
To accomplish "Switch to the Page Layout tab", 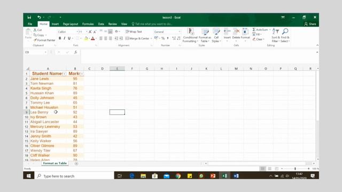I will [x=71, y=24].
